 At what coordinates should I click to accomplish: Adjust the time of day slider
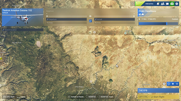[158, 24]
